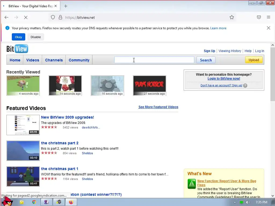Show hidden system tray icons arrow
Screen dimensions: 275x206
[x=235, y=202]
